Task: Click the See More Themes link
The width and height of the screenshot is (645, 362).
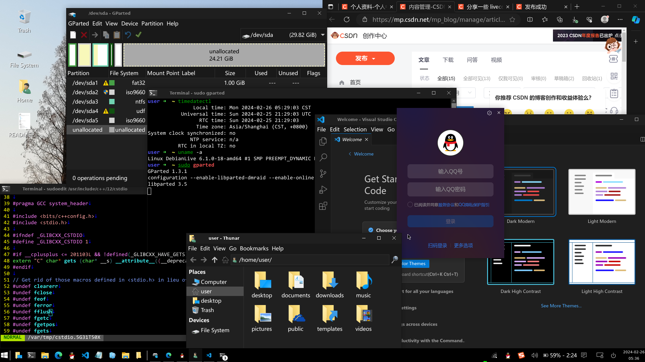Action: 561,306
